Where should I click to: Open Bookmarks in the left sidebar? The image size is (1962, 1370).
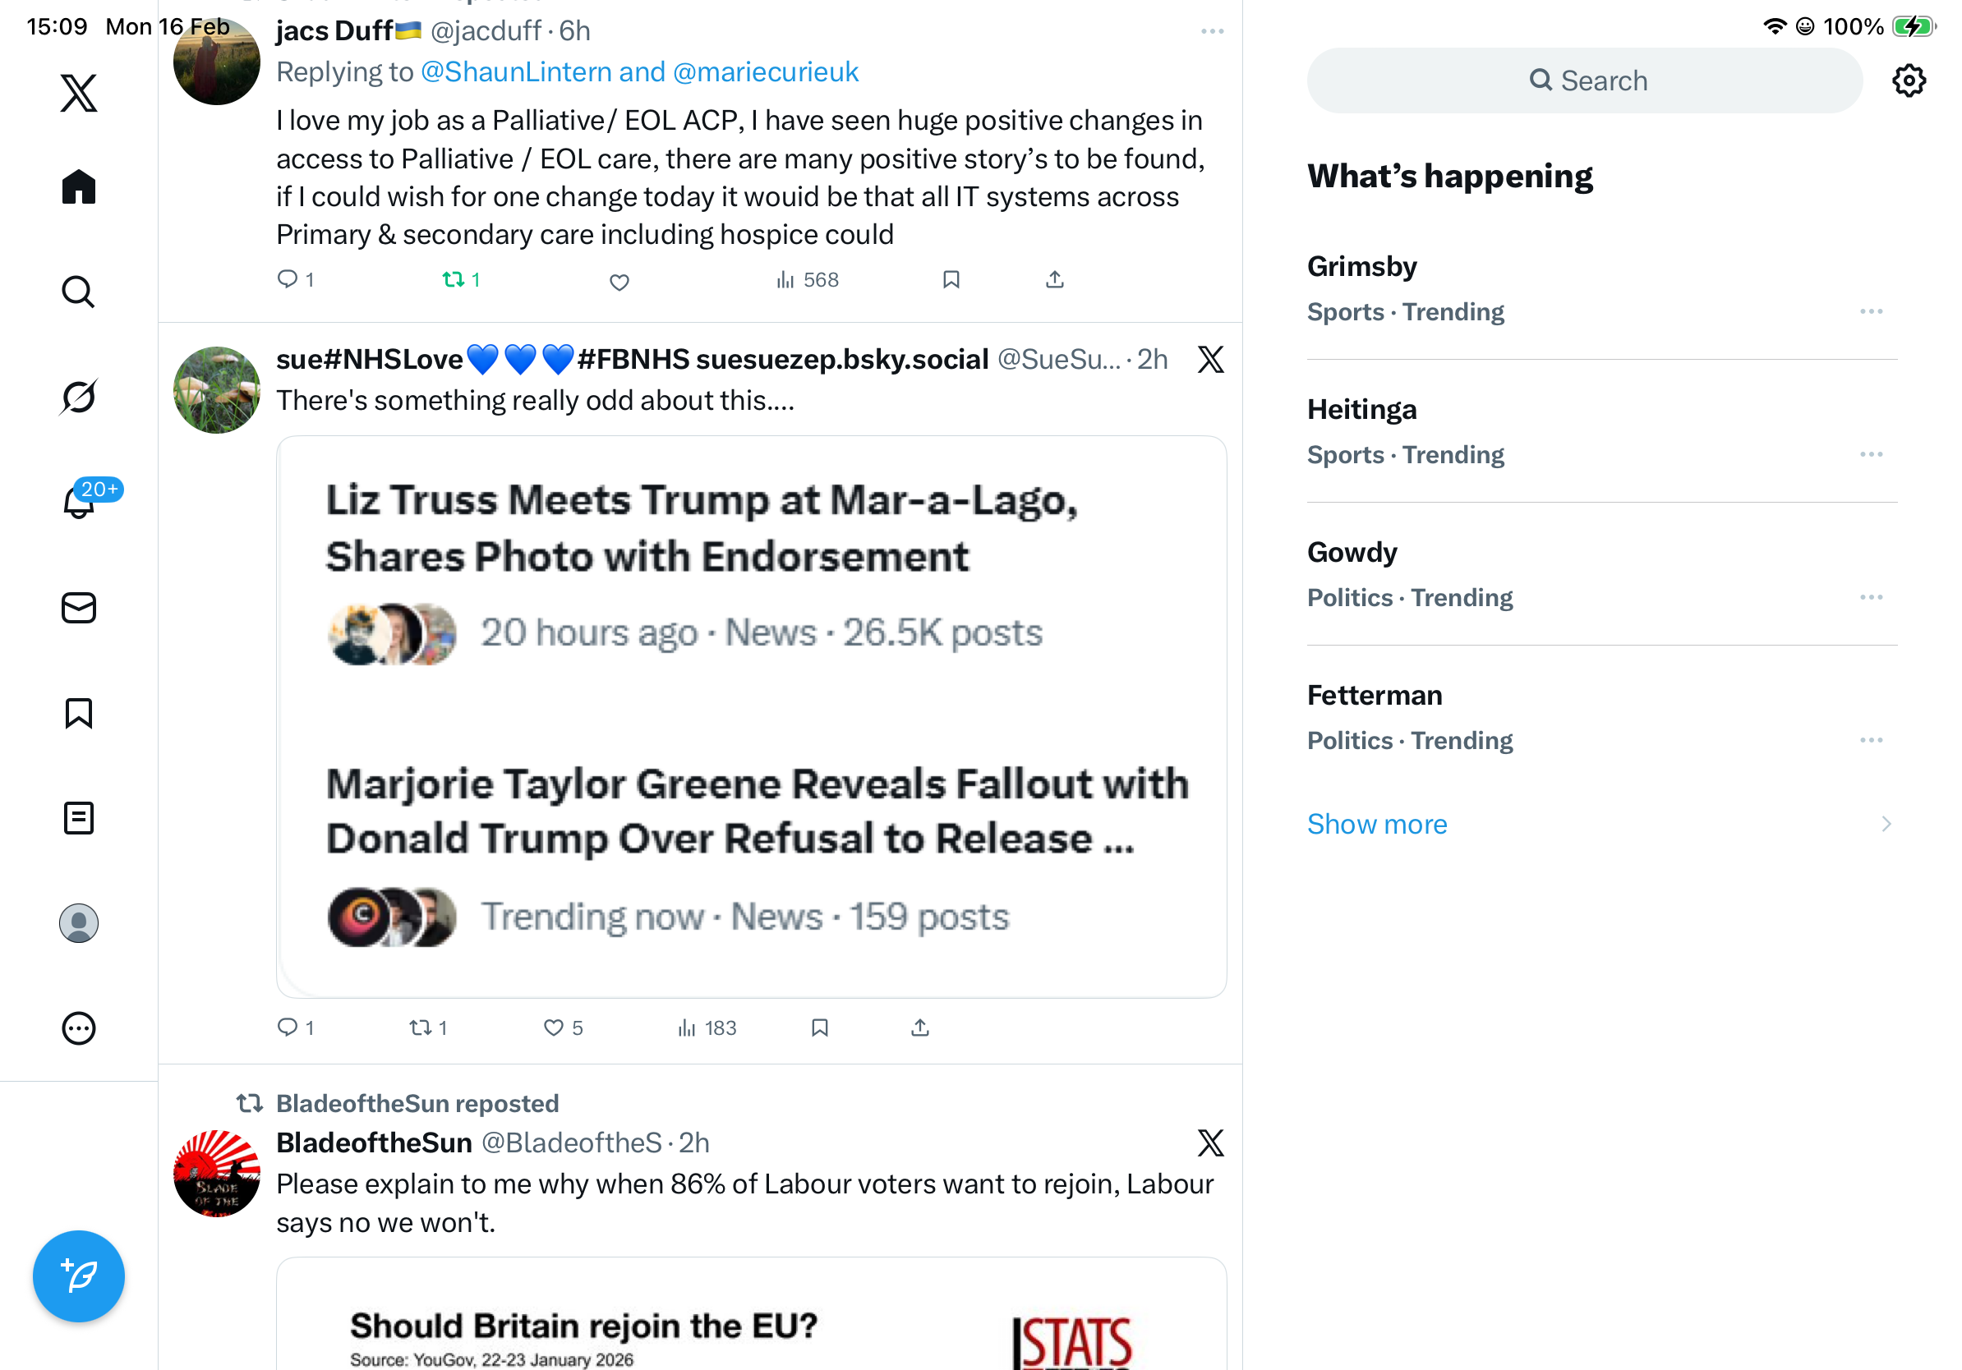coord(79,713)
